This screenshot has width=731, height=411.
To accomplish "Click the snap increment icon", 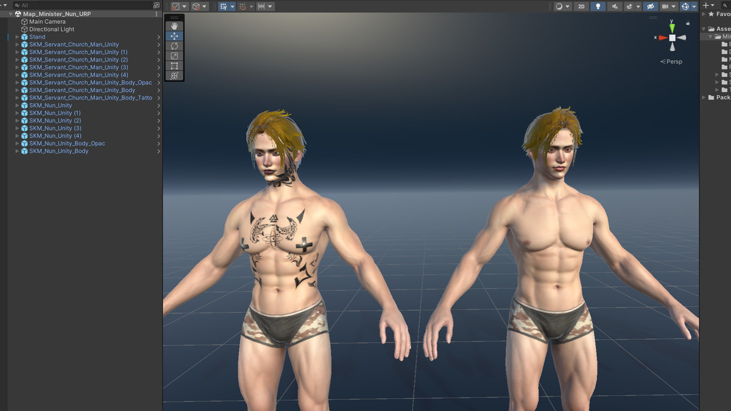I will coord(243,6).
